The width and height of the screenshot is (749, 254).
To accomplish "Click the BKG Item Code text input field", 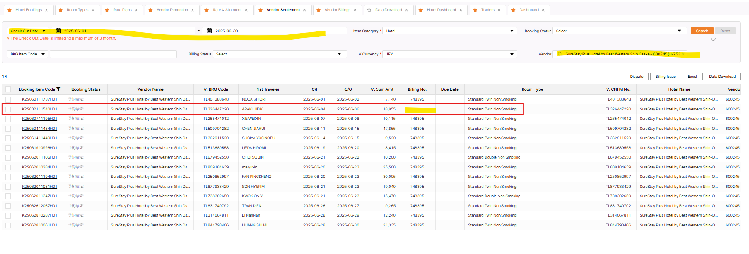I will pyautogui.click(x=113, y=54).
